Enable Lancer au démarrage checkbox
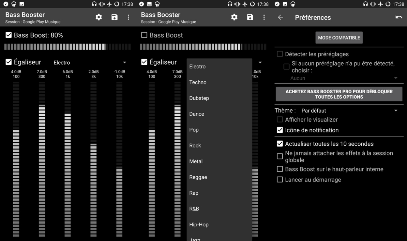Viewport: 407px width, 241px height. pos(280,179)
